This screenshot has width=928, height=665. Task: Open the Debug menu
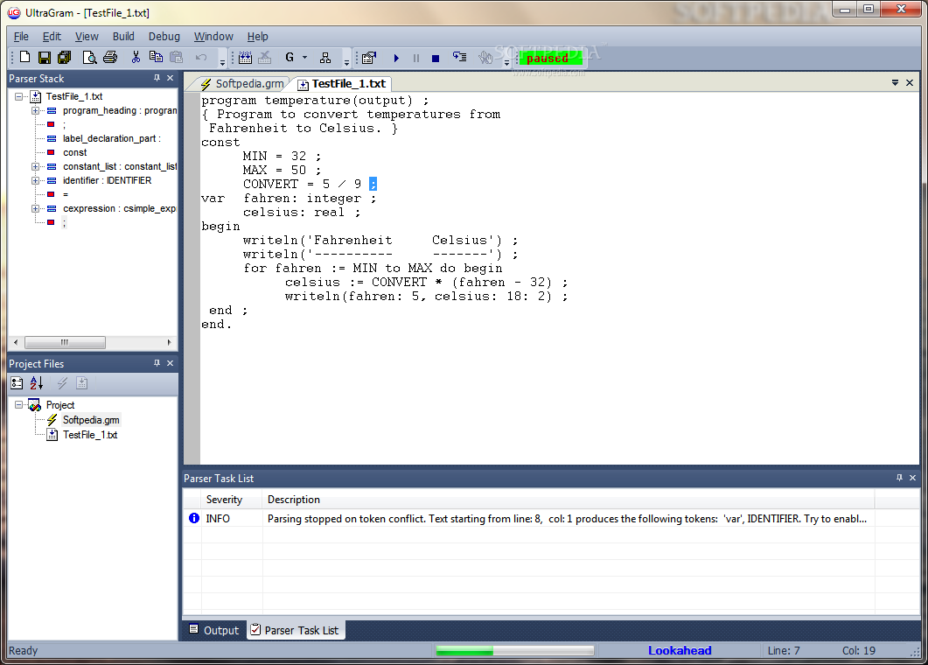[164, 36]
